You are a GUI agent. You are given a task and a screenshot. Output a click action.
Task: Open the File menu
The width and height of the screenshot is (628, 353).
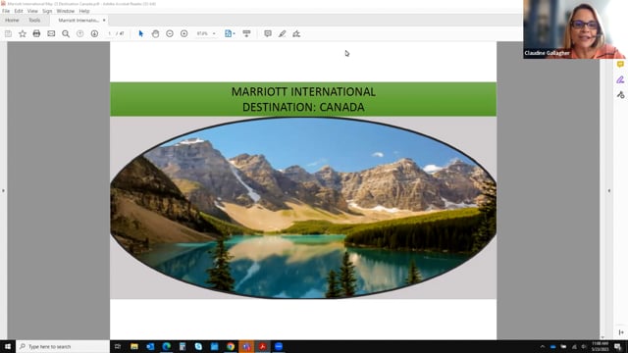pyautogui.click(x=6, y=11)
